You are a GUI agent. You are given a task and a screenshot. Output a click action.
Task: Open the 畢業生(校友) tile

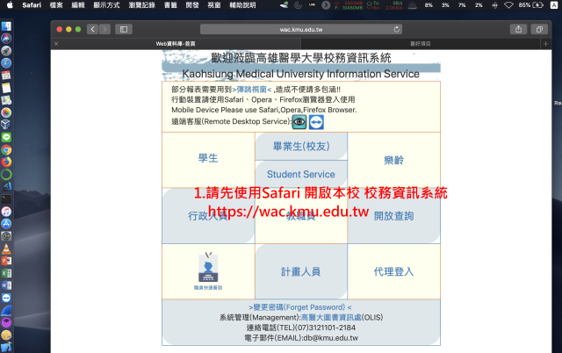coord(301,147)
